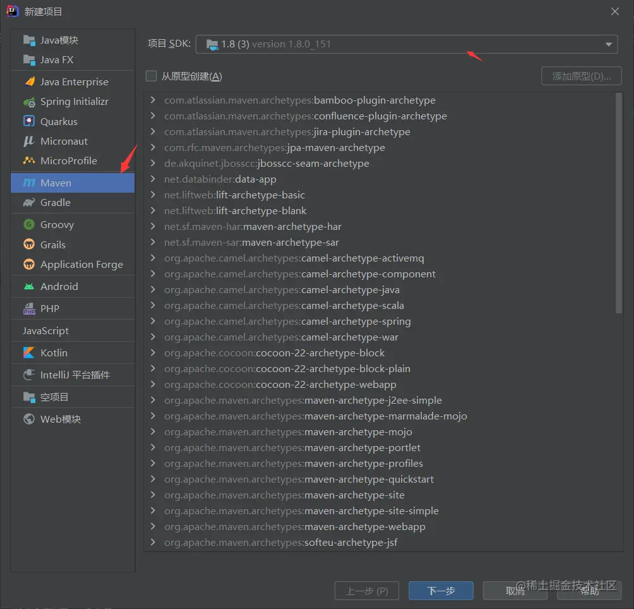Click the Application Forge icon
The height and width of the screenshot is (609, 634).
coord(29,264)
